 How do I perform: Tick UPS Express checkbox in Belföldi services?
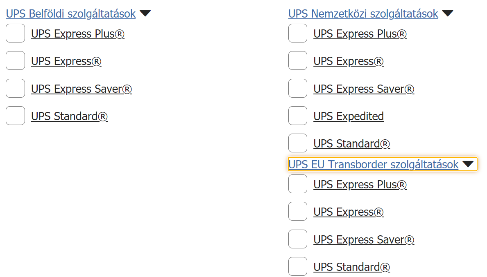pos(16,61)
